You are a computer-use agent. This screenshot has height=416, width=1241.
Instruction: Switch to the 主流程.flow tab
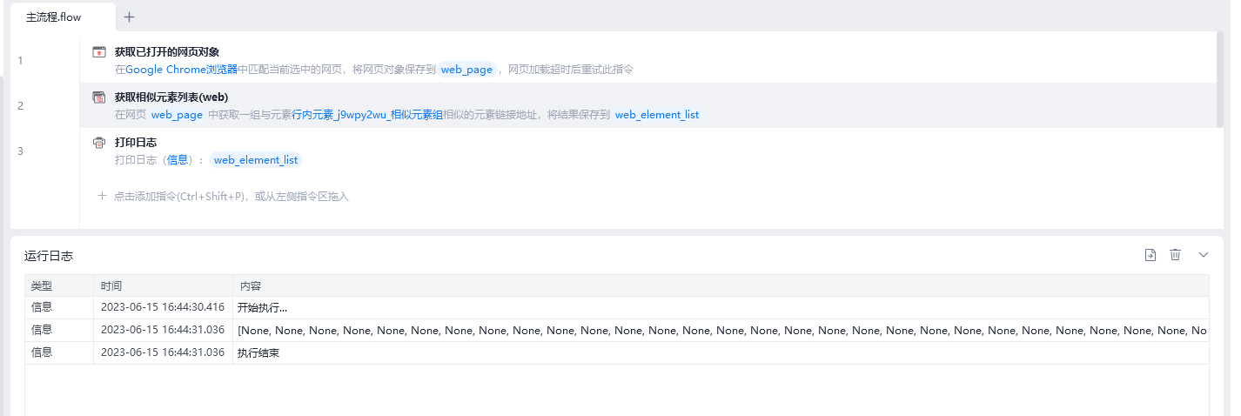pyautogui.click(x=54, y=17)
